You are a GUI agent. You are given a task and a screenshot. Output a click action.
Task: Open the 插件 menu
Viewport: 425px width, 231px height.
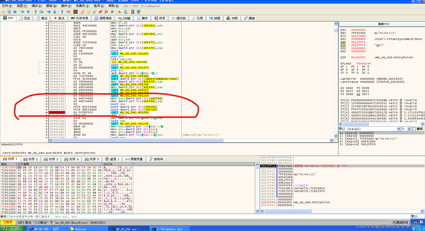(x=66, y=6)
